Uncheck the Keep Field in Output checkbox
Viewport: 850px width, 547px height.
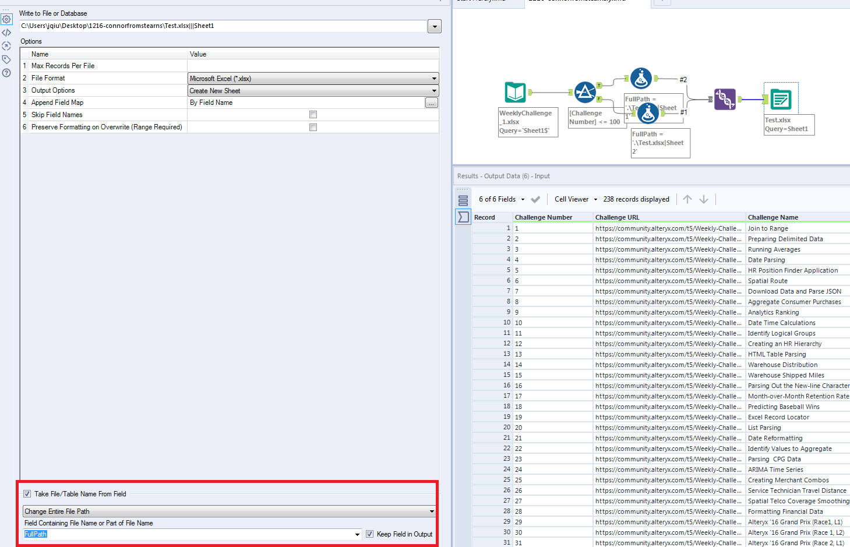pyautogui.click(x=369, y=534)
